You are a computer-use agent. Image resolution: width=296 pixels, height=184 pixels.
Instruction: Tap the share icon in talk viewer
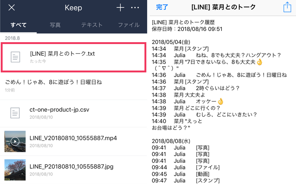tap(287, 7)
